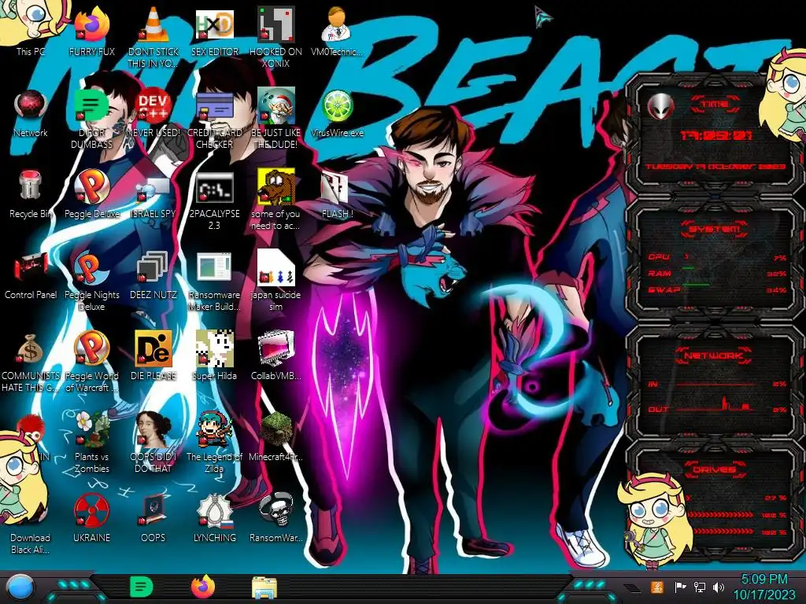This screenshot has height=604, width=806.
Task: Click the RAM usage row in widget
Action: [717, 273]
